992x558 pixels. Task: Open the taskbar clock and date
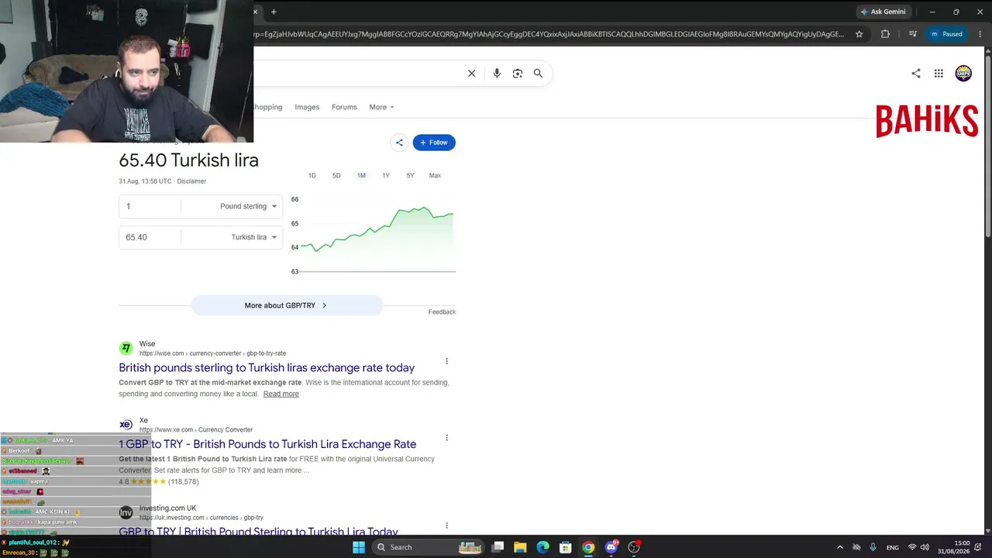coord(953,547)
